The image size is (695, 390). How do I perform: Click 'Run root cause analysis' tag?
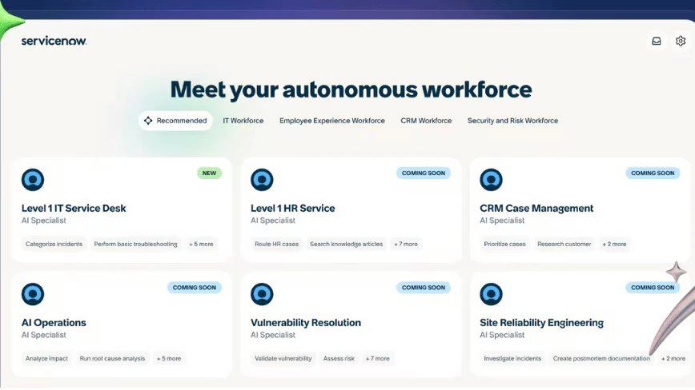(x=112, y=359)
